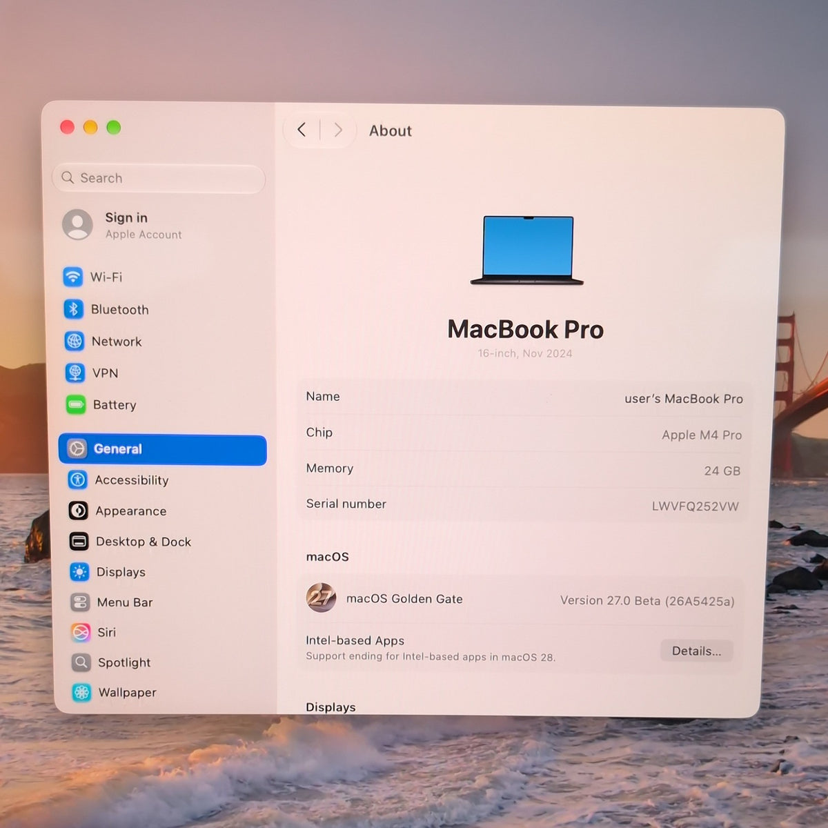Open the Spotlight magnifier icon
The height and width of the screenshot is (828, 828).
81,662
